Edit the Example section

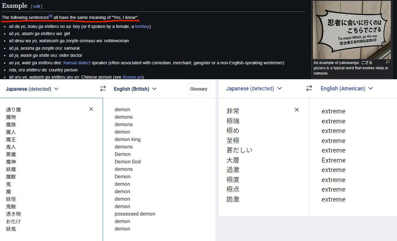coord(37,6)
